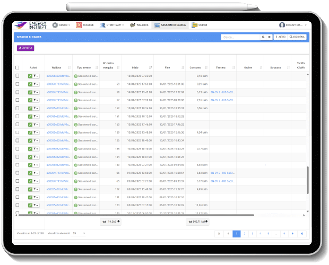This screenshot has width=329, height=265.
Task: Expand the N° carica total plus icon
Action: point(118,222)
